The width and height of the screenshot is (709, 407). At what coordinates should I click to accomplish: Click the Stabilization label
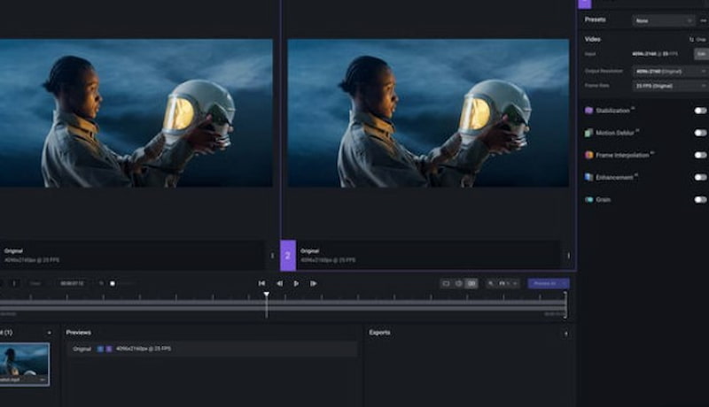pos(612,111)
